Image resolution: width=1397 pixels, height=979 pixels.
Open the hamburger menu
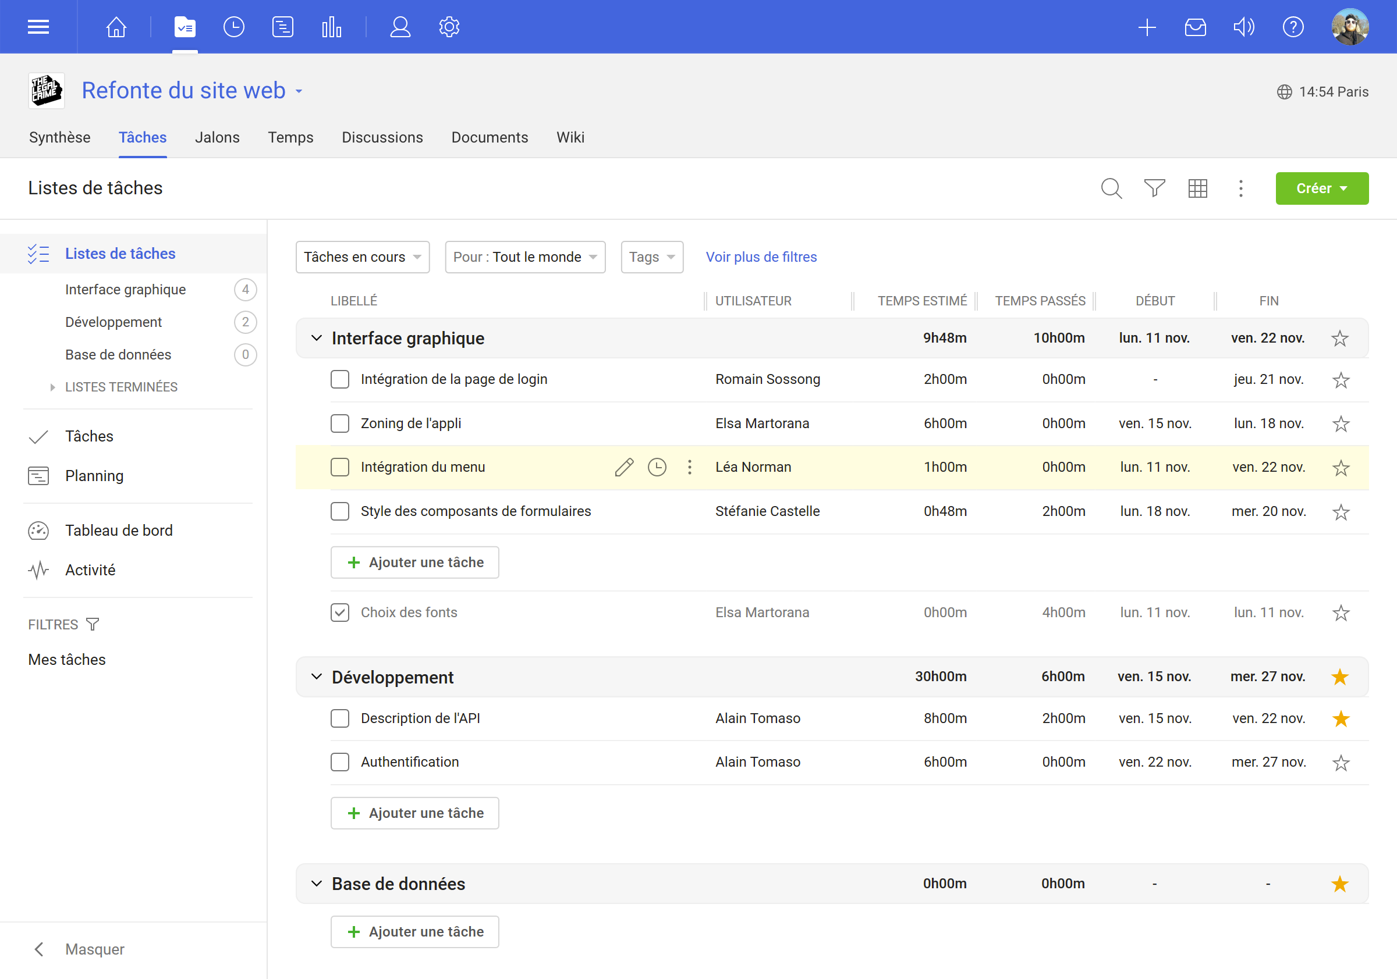pos(38,27)
